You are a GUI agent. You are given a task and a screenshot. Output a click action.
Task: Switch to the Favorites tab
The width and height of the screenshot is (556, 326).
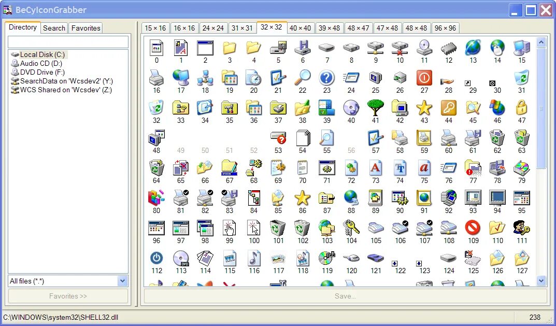coord(86,28)
